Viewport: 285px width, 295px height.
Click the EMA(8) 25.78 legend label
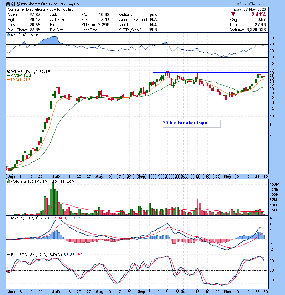[x=21, y=79]
